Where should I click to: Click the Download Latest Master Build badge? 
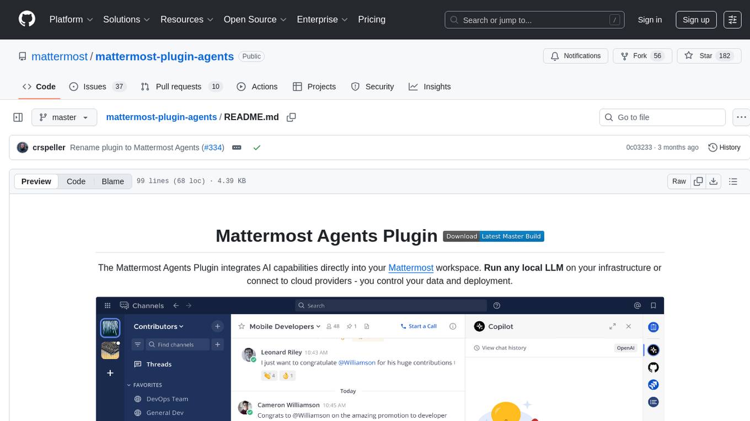(494, 236)
